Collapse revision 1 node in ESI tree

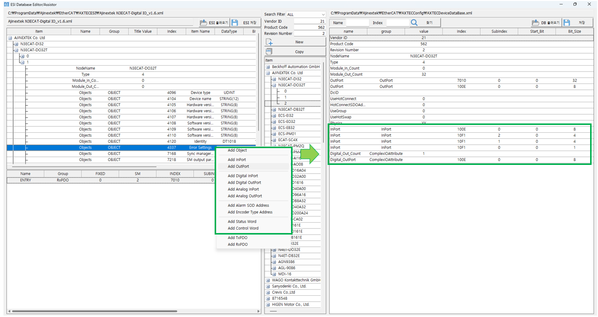[x=22, y=62]
